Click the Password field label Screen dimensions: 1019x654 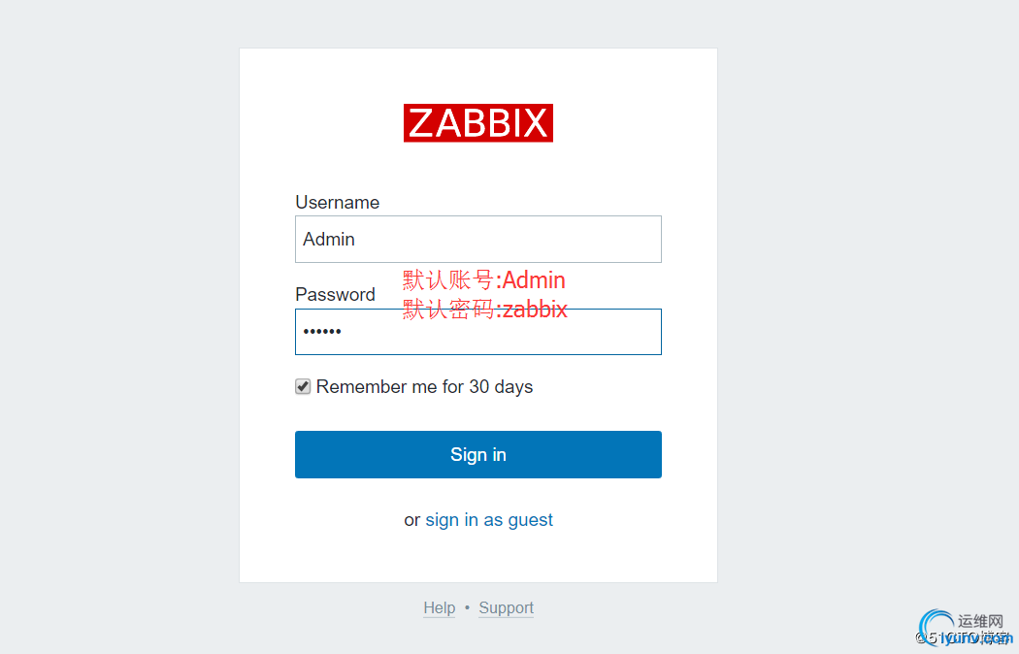tap(336, 294)
